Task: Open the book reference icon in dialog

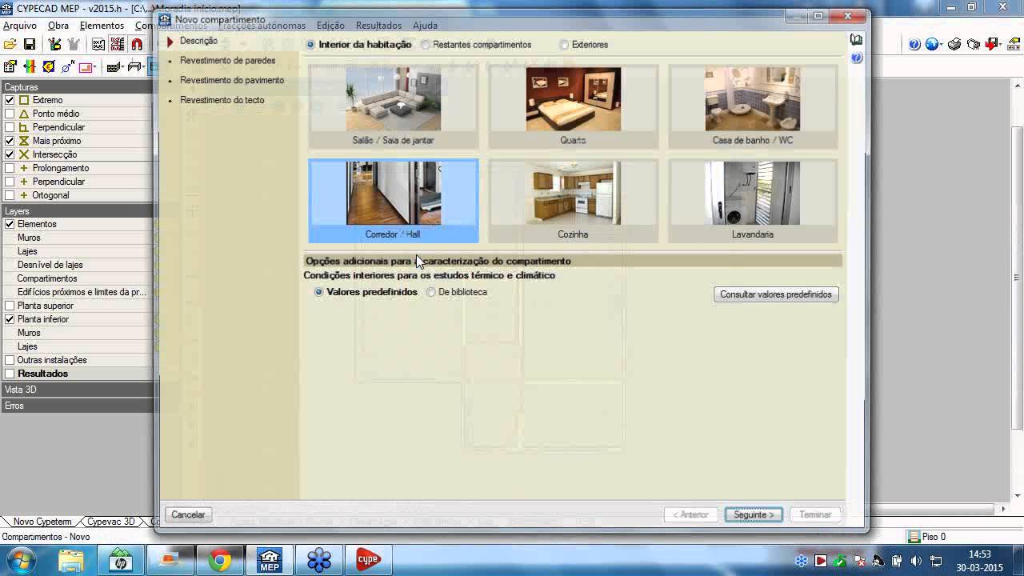Action: click(x=856, y=39)
